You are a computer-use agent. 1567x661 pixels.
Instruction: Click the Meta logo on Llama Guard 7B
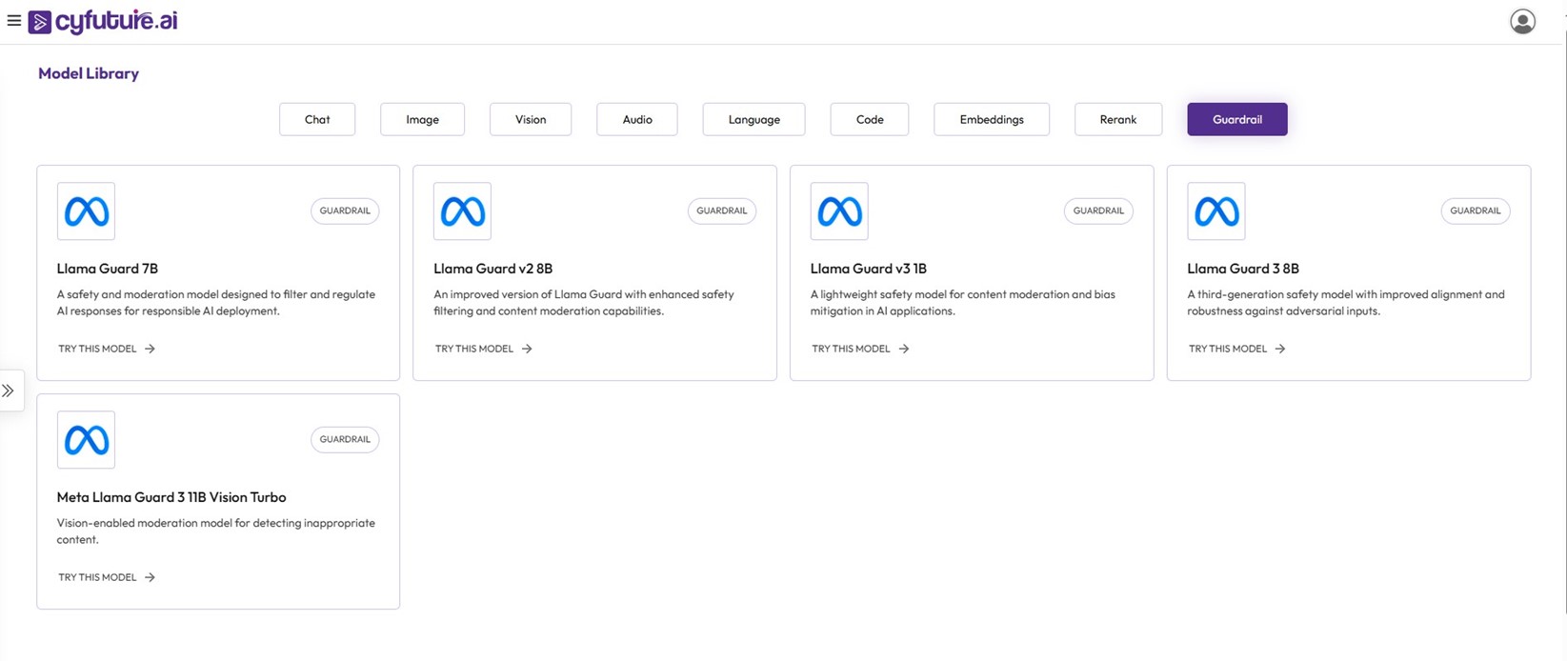coord(86,211)
